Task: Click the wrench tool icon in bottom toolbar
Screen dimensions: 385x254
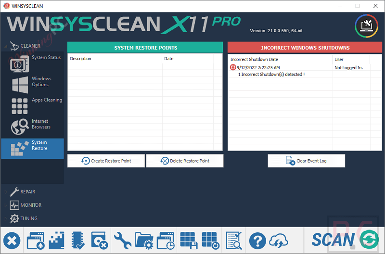Action: [x=123, y=241]
